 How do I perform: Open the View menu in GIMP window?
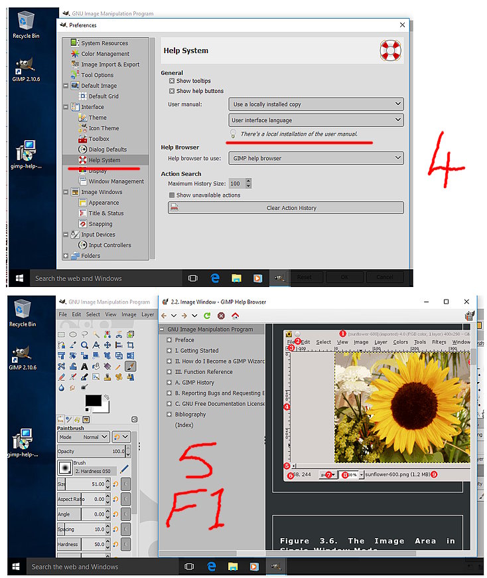(110, 314)
